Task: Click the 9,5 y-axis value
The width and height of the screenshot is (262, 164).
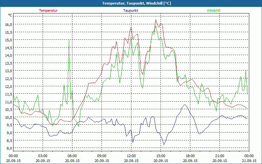Action: (x=9, y=125)
